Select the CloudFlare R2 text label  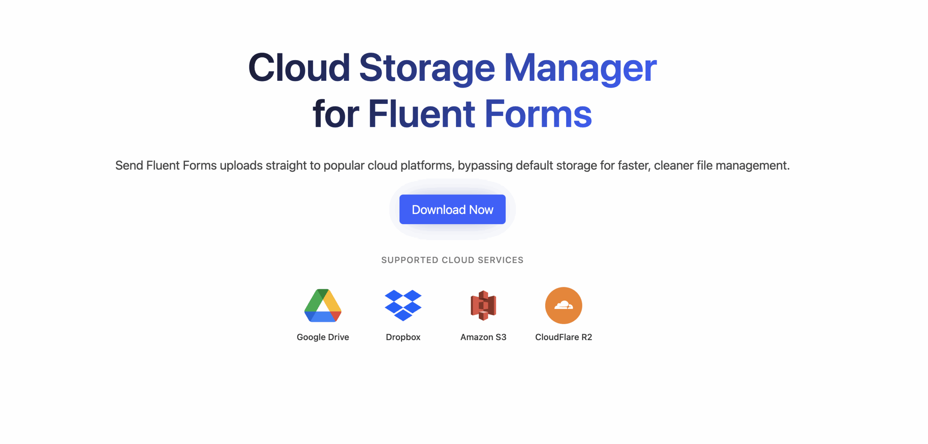(x=563, y=337)
